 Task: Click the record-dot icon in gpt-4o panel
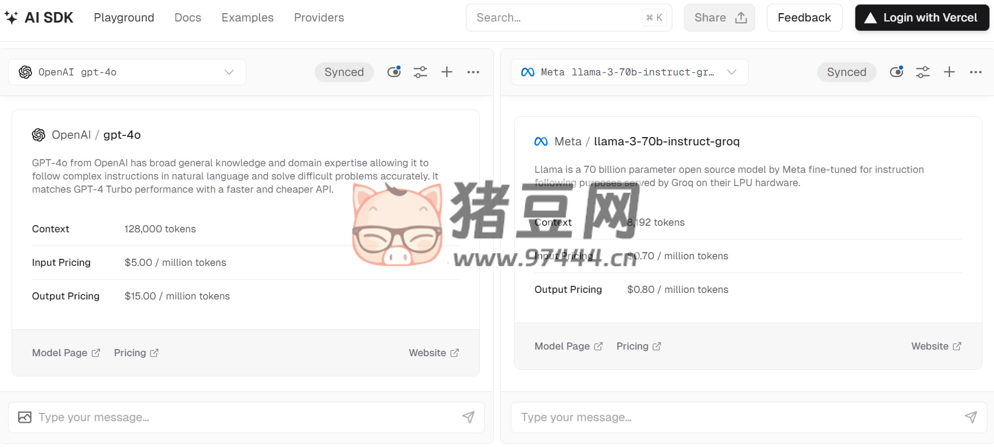(x=394, y=72)
